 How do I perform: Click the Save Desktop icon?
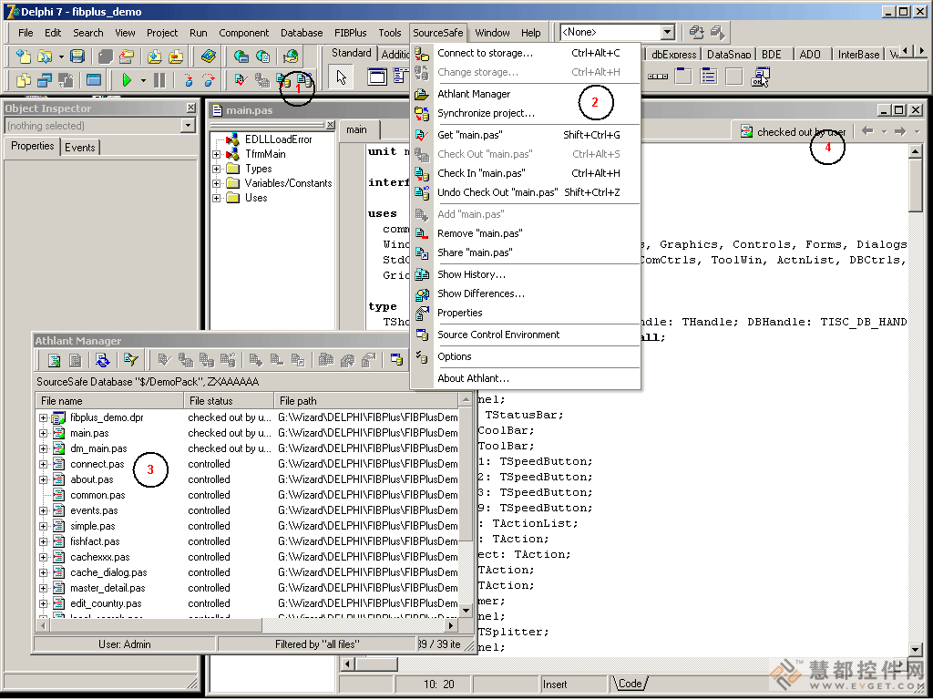coord(696,32)
